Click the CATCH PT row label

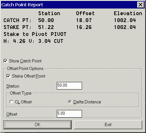17,20
